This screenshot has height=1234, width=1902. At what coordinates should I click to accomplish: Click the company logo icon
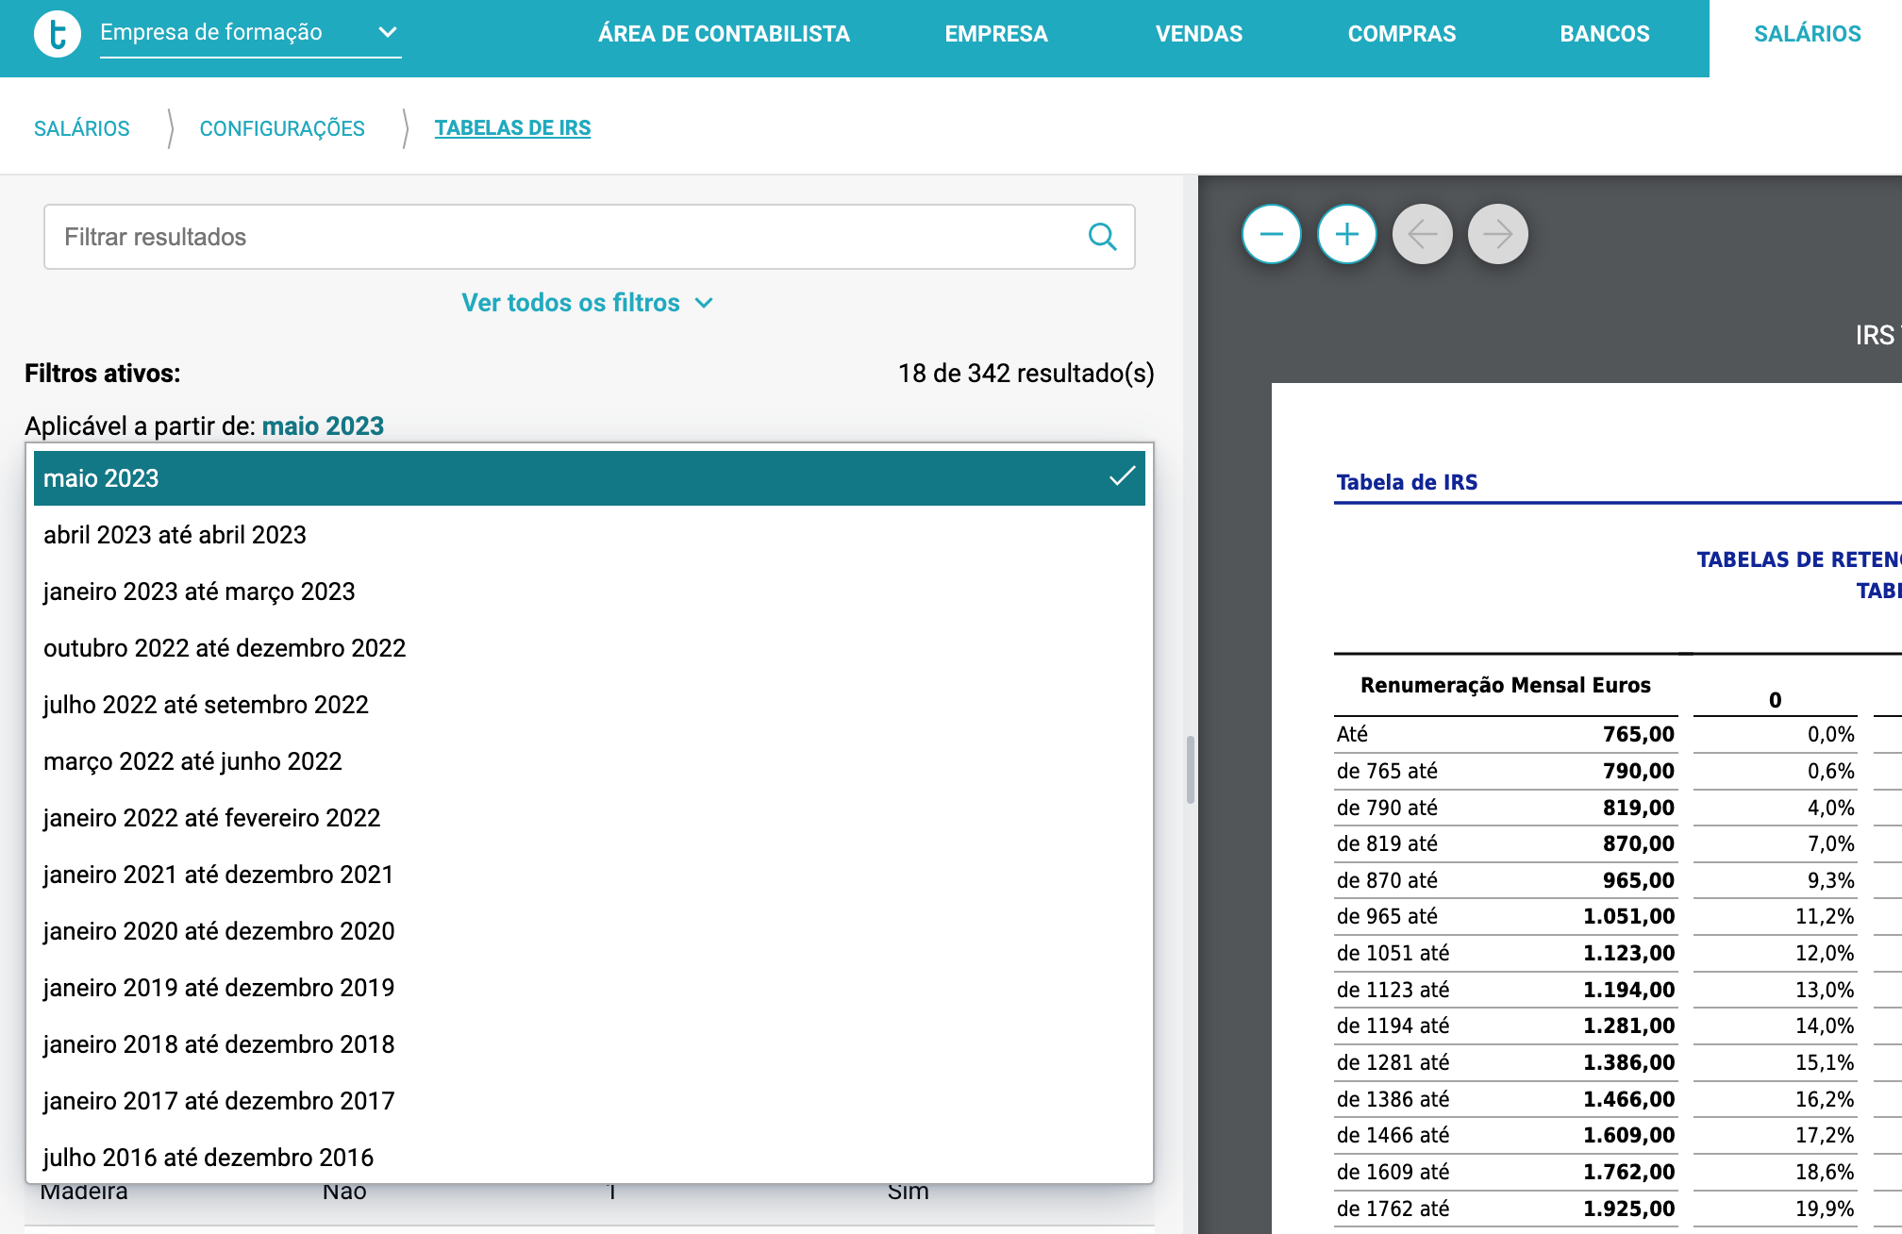58,34
